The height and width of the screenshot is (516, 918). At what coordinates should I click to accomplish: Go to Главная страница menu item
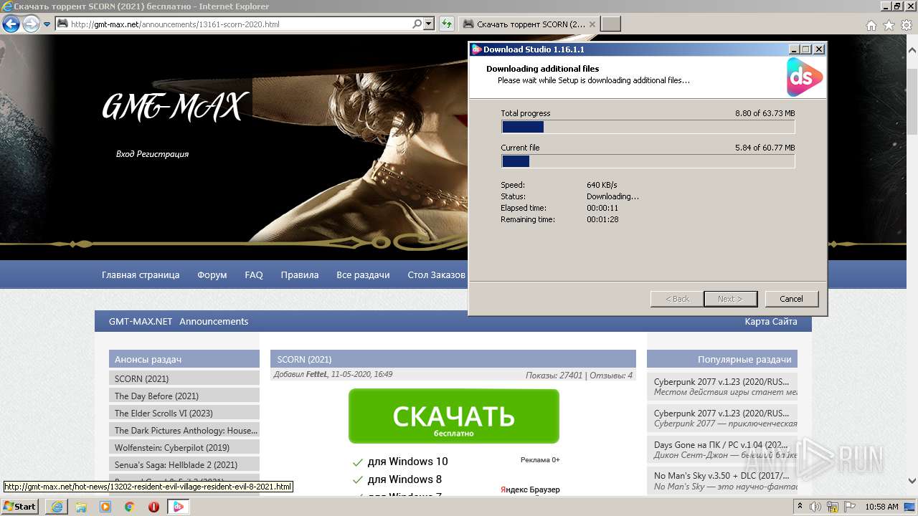(141, 274)
